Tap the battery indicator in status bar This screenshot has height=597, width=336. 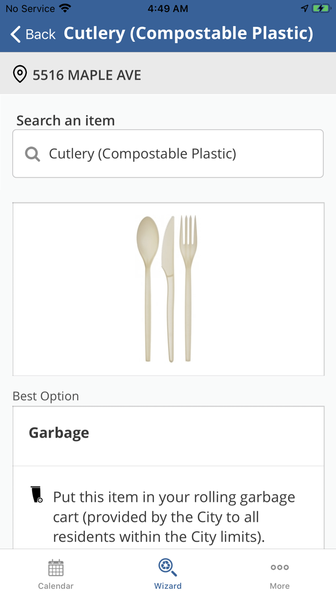click(x=321, y=7)
